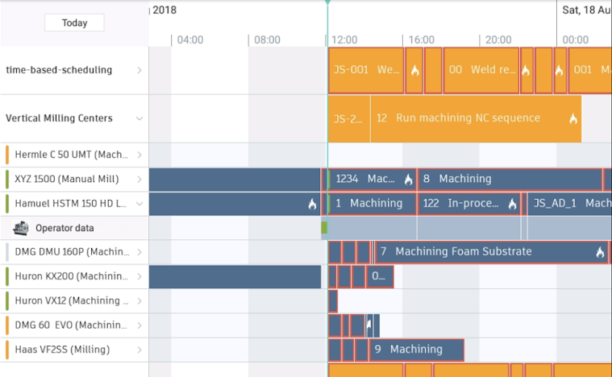Jump to the current date with Today

pyautogui.click(x=74, y=23)
